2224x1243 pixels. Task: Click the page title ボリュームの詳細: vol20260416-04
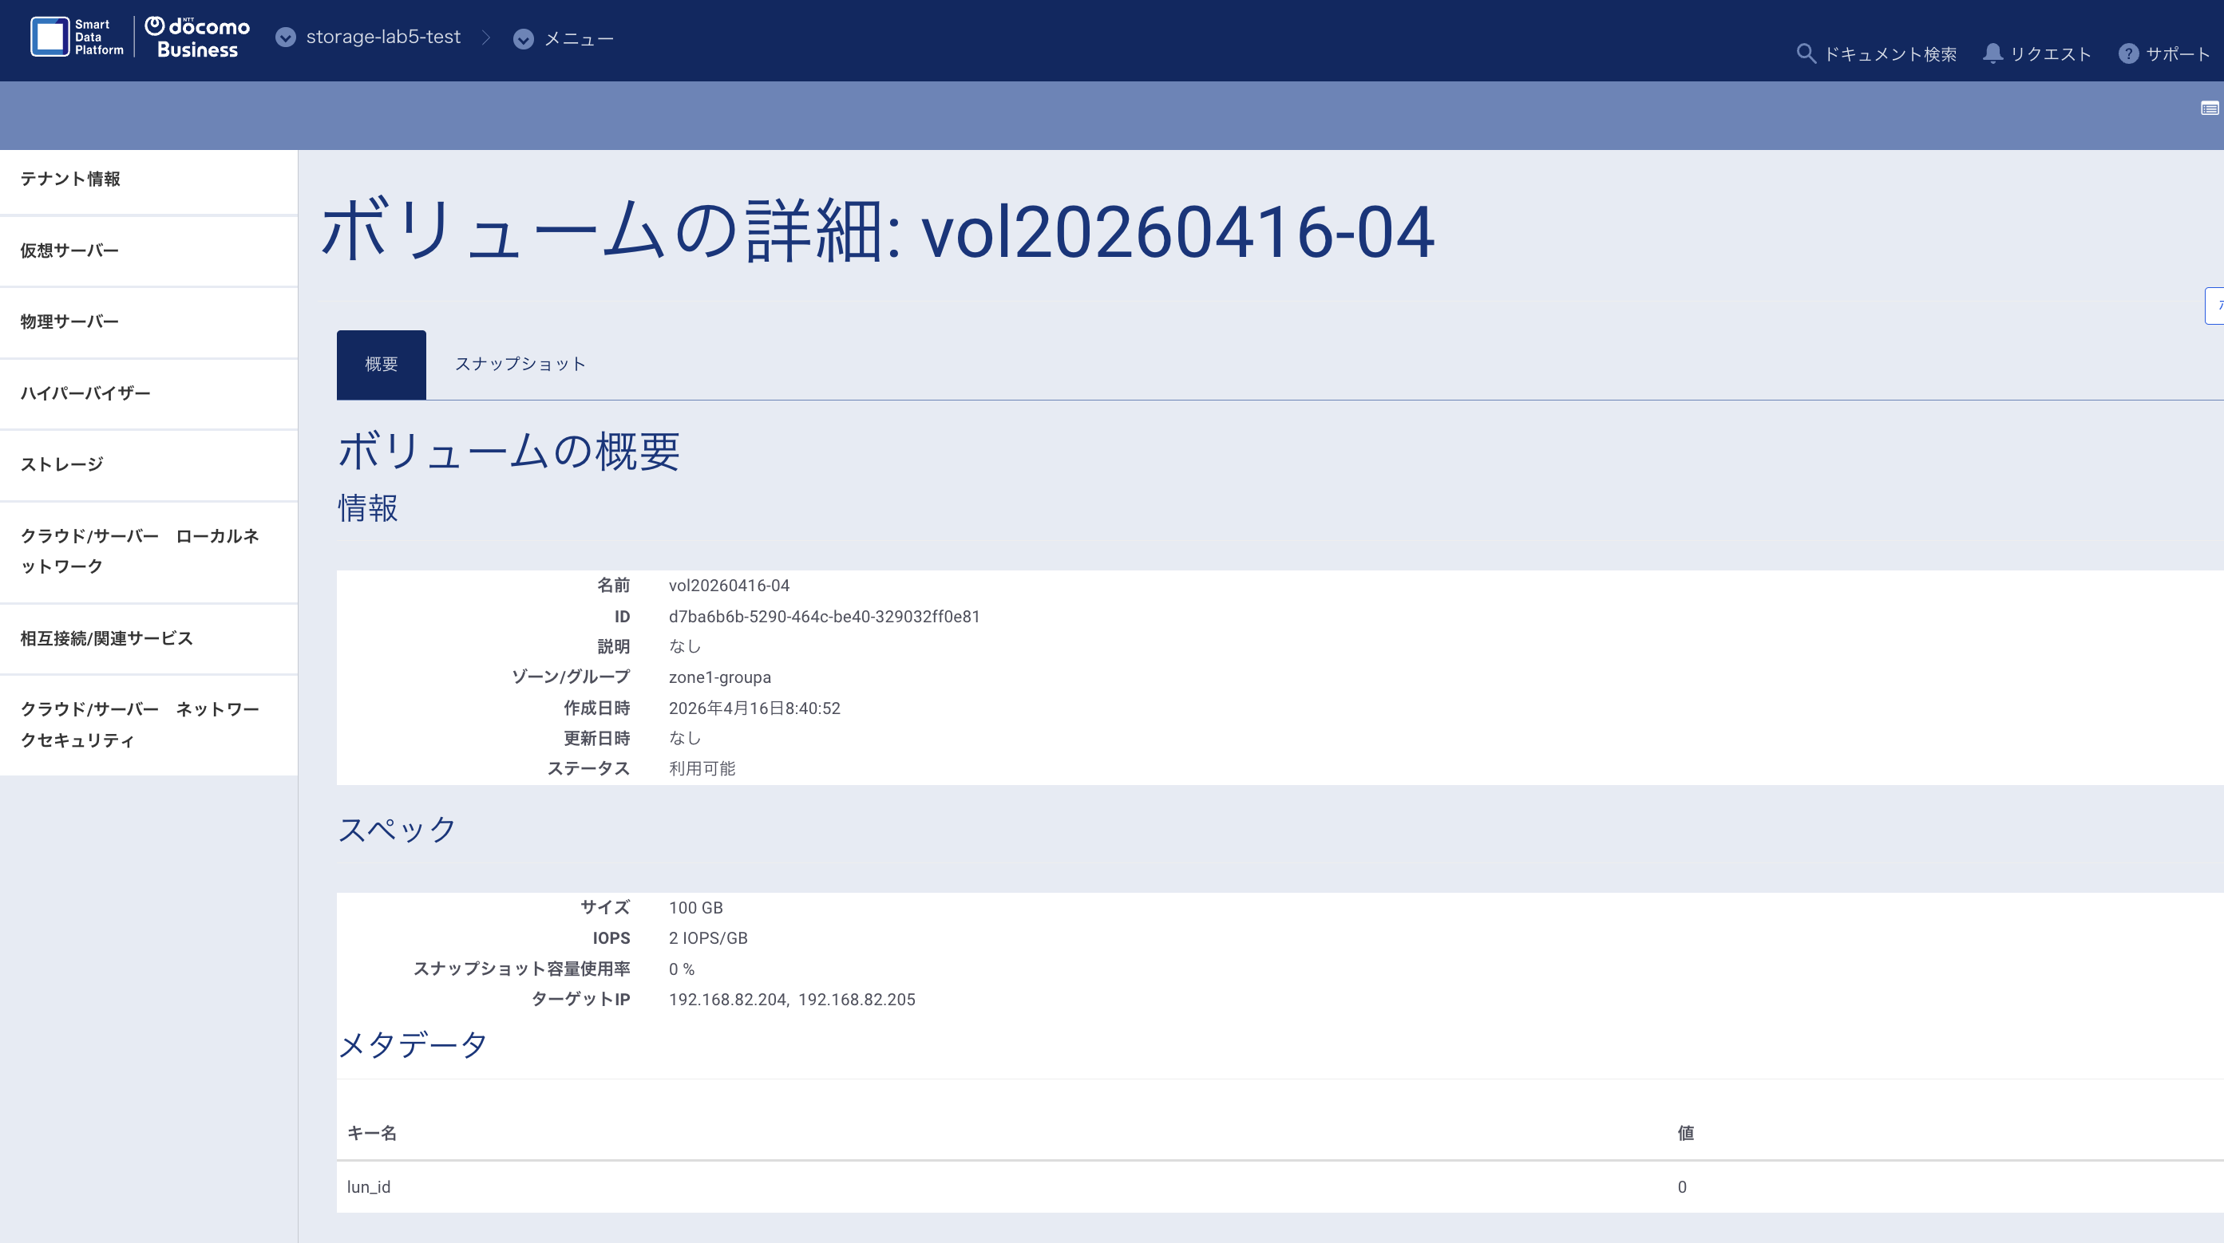878,230
